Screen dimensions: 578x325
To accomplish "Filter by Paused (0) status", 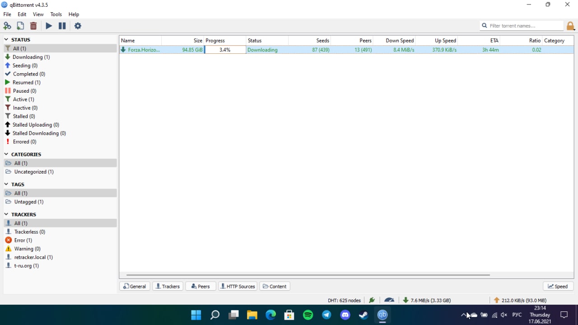I will click(x=60, y=91).
